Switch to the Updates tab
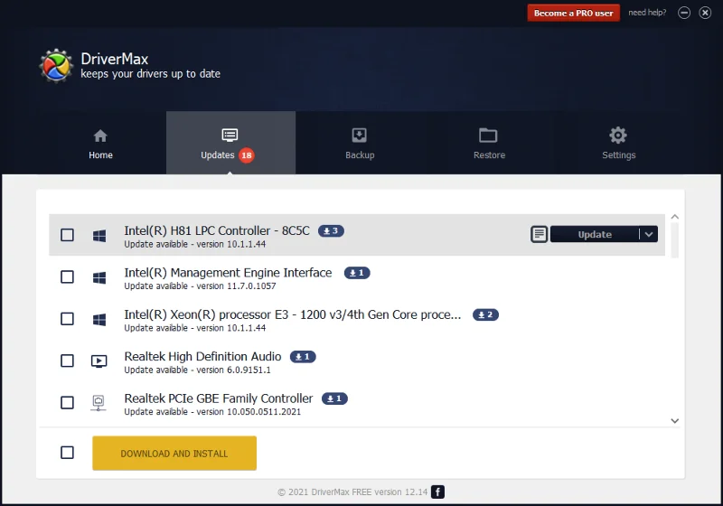 [230, 144]
